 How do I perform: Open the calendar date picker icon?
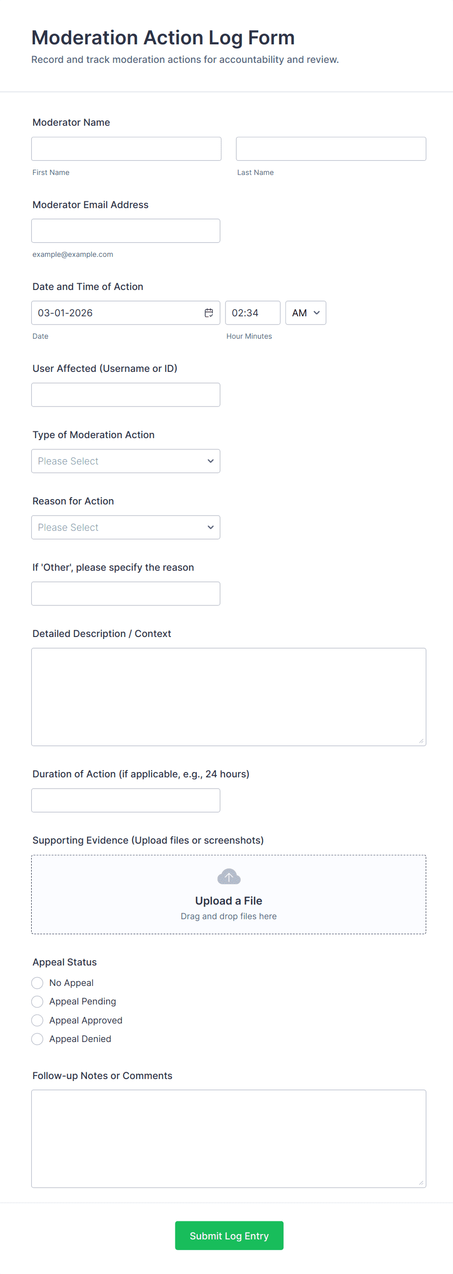208,312
